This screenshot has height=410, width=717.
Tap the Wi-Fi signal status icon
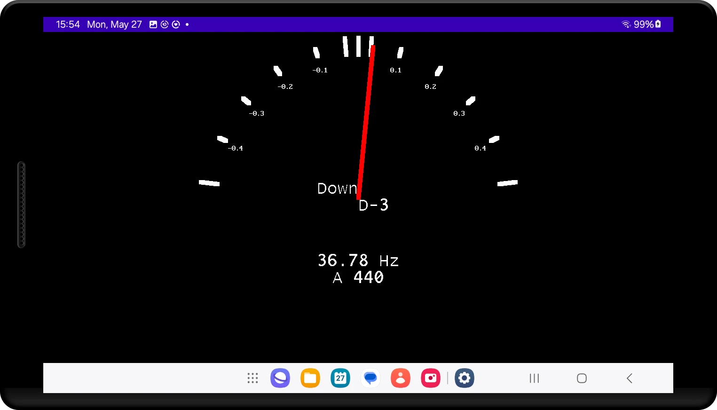[x=626, y=24]
